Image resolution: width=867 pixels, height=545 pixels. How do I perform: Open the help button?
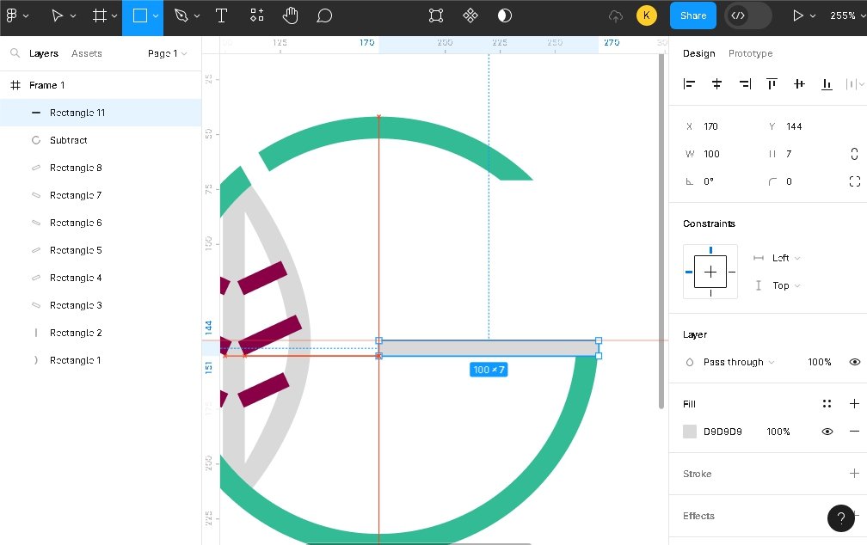pyautogui.click(x=840, y=517)
